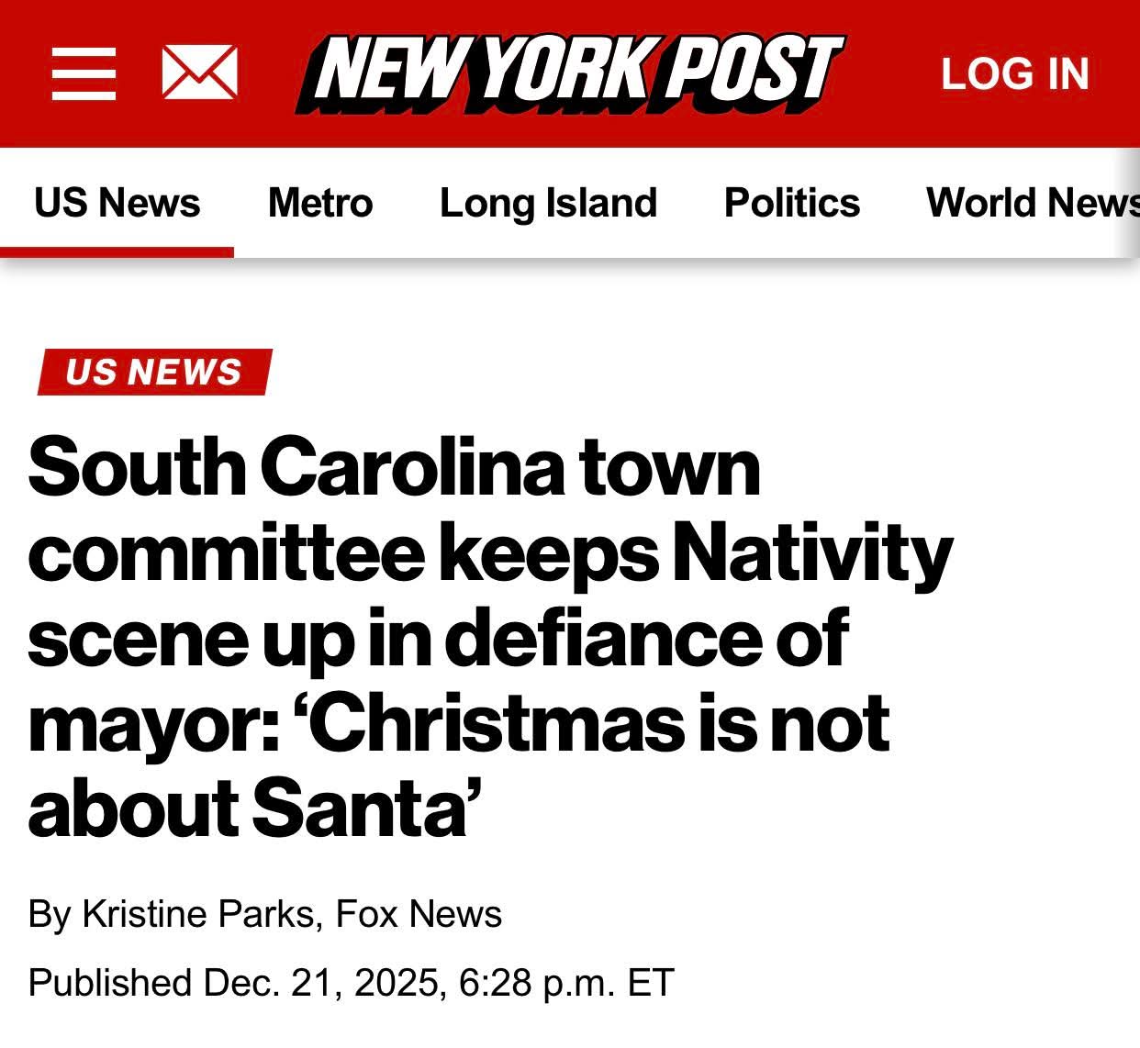This screenshot has height=1048, width=1140.
Task: Open the hamburger navigation menu
Action: [x=84, y=73]
